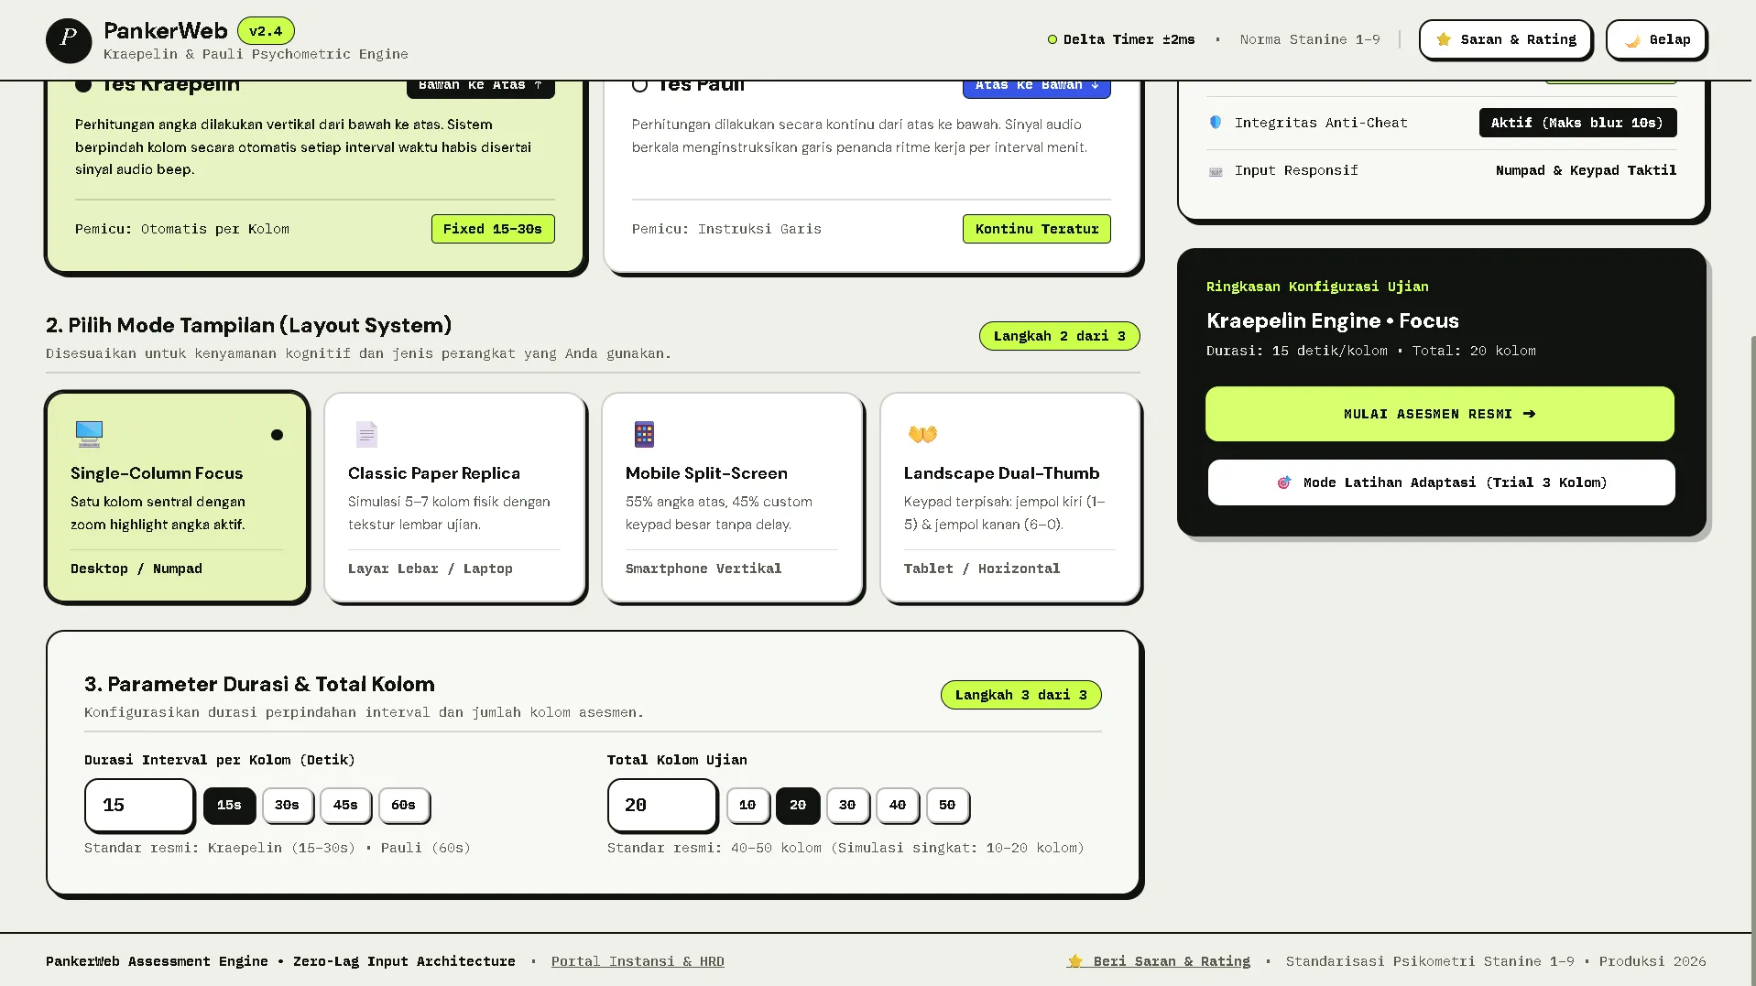This screenshot has height=986, width=1756.
Task: Select the Mobile Split-Screen layout card
Action: click(x=732, y=497)
